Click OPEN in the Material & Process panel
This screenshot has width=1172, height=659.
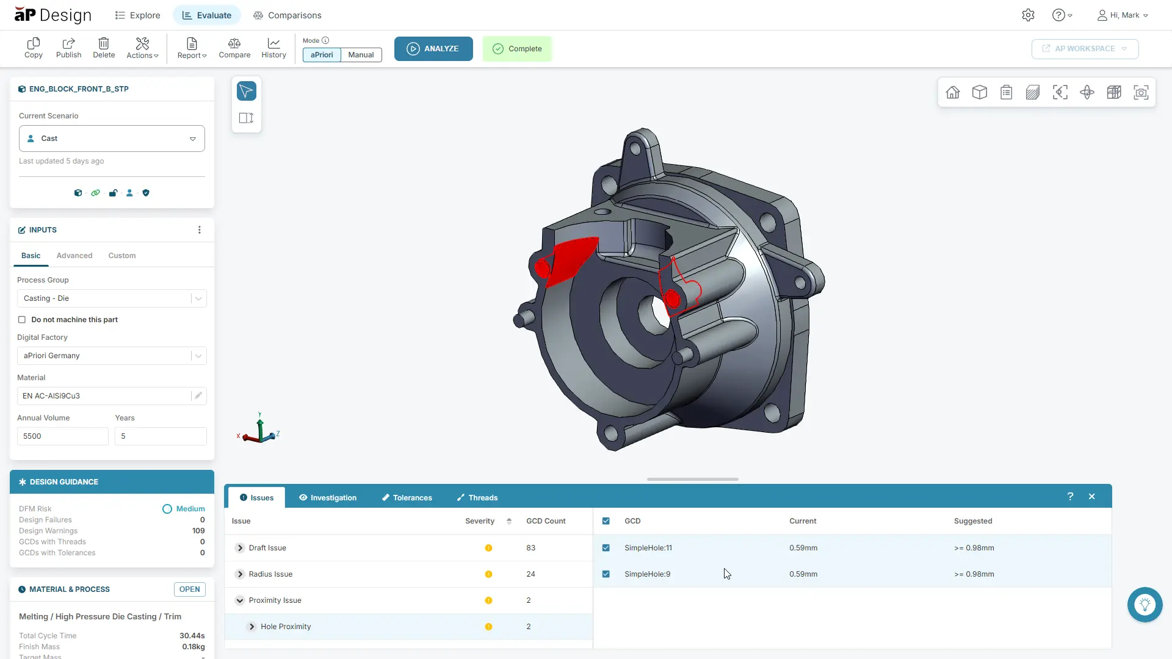tap(189, 589)
